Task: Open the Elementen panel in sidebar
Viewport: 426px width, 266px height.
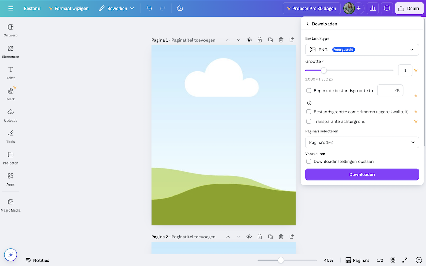Action: 11,51
